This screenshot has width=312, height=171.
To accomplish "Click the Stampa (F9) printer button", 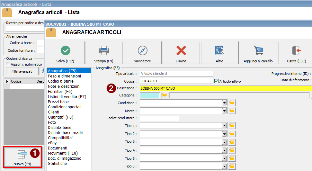I will [x=104, y=53].
